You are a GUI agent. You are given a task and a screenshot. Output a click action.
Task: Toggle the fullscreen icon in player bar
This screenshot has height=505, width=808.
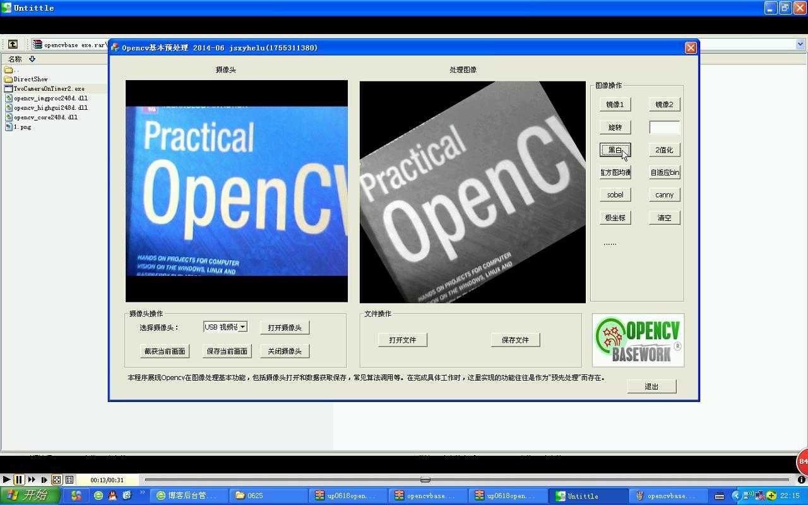[x=57, y=480]
